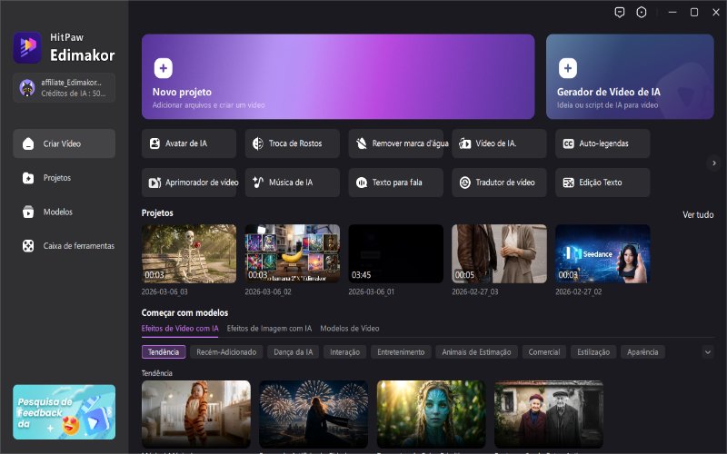This screenshot has height=454, width=727.
Task: Click the Avatar de IA icon
Action: click(x=154, y=143)
